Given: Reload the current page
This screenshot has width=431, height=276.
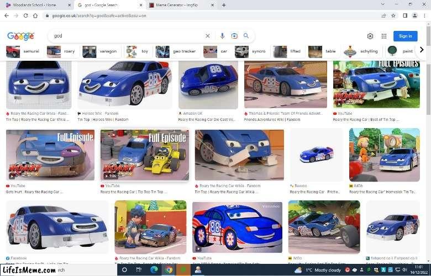Looking at the screenshot, I should [25, 15].
